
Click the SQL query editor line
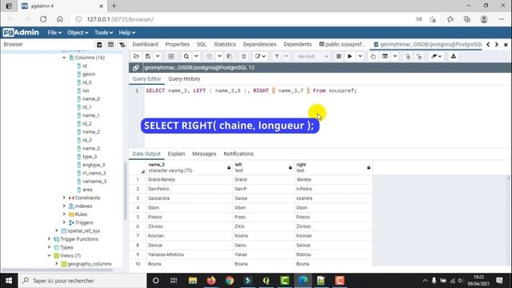251,90
